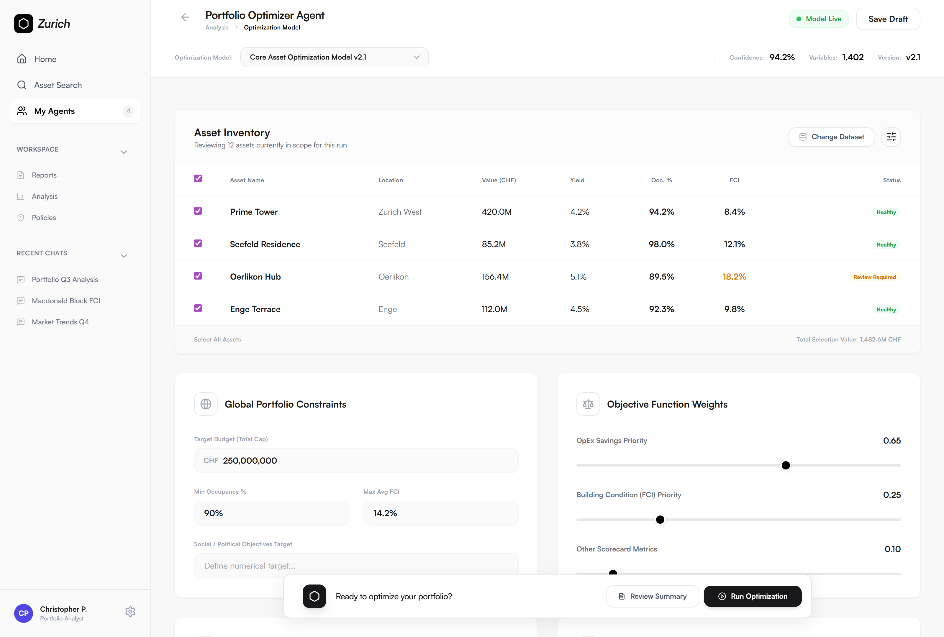Screen dimensions: 944x637
Task: Click the Prime Tower location Zurich West
Action: [x=400, y=212]
